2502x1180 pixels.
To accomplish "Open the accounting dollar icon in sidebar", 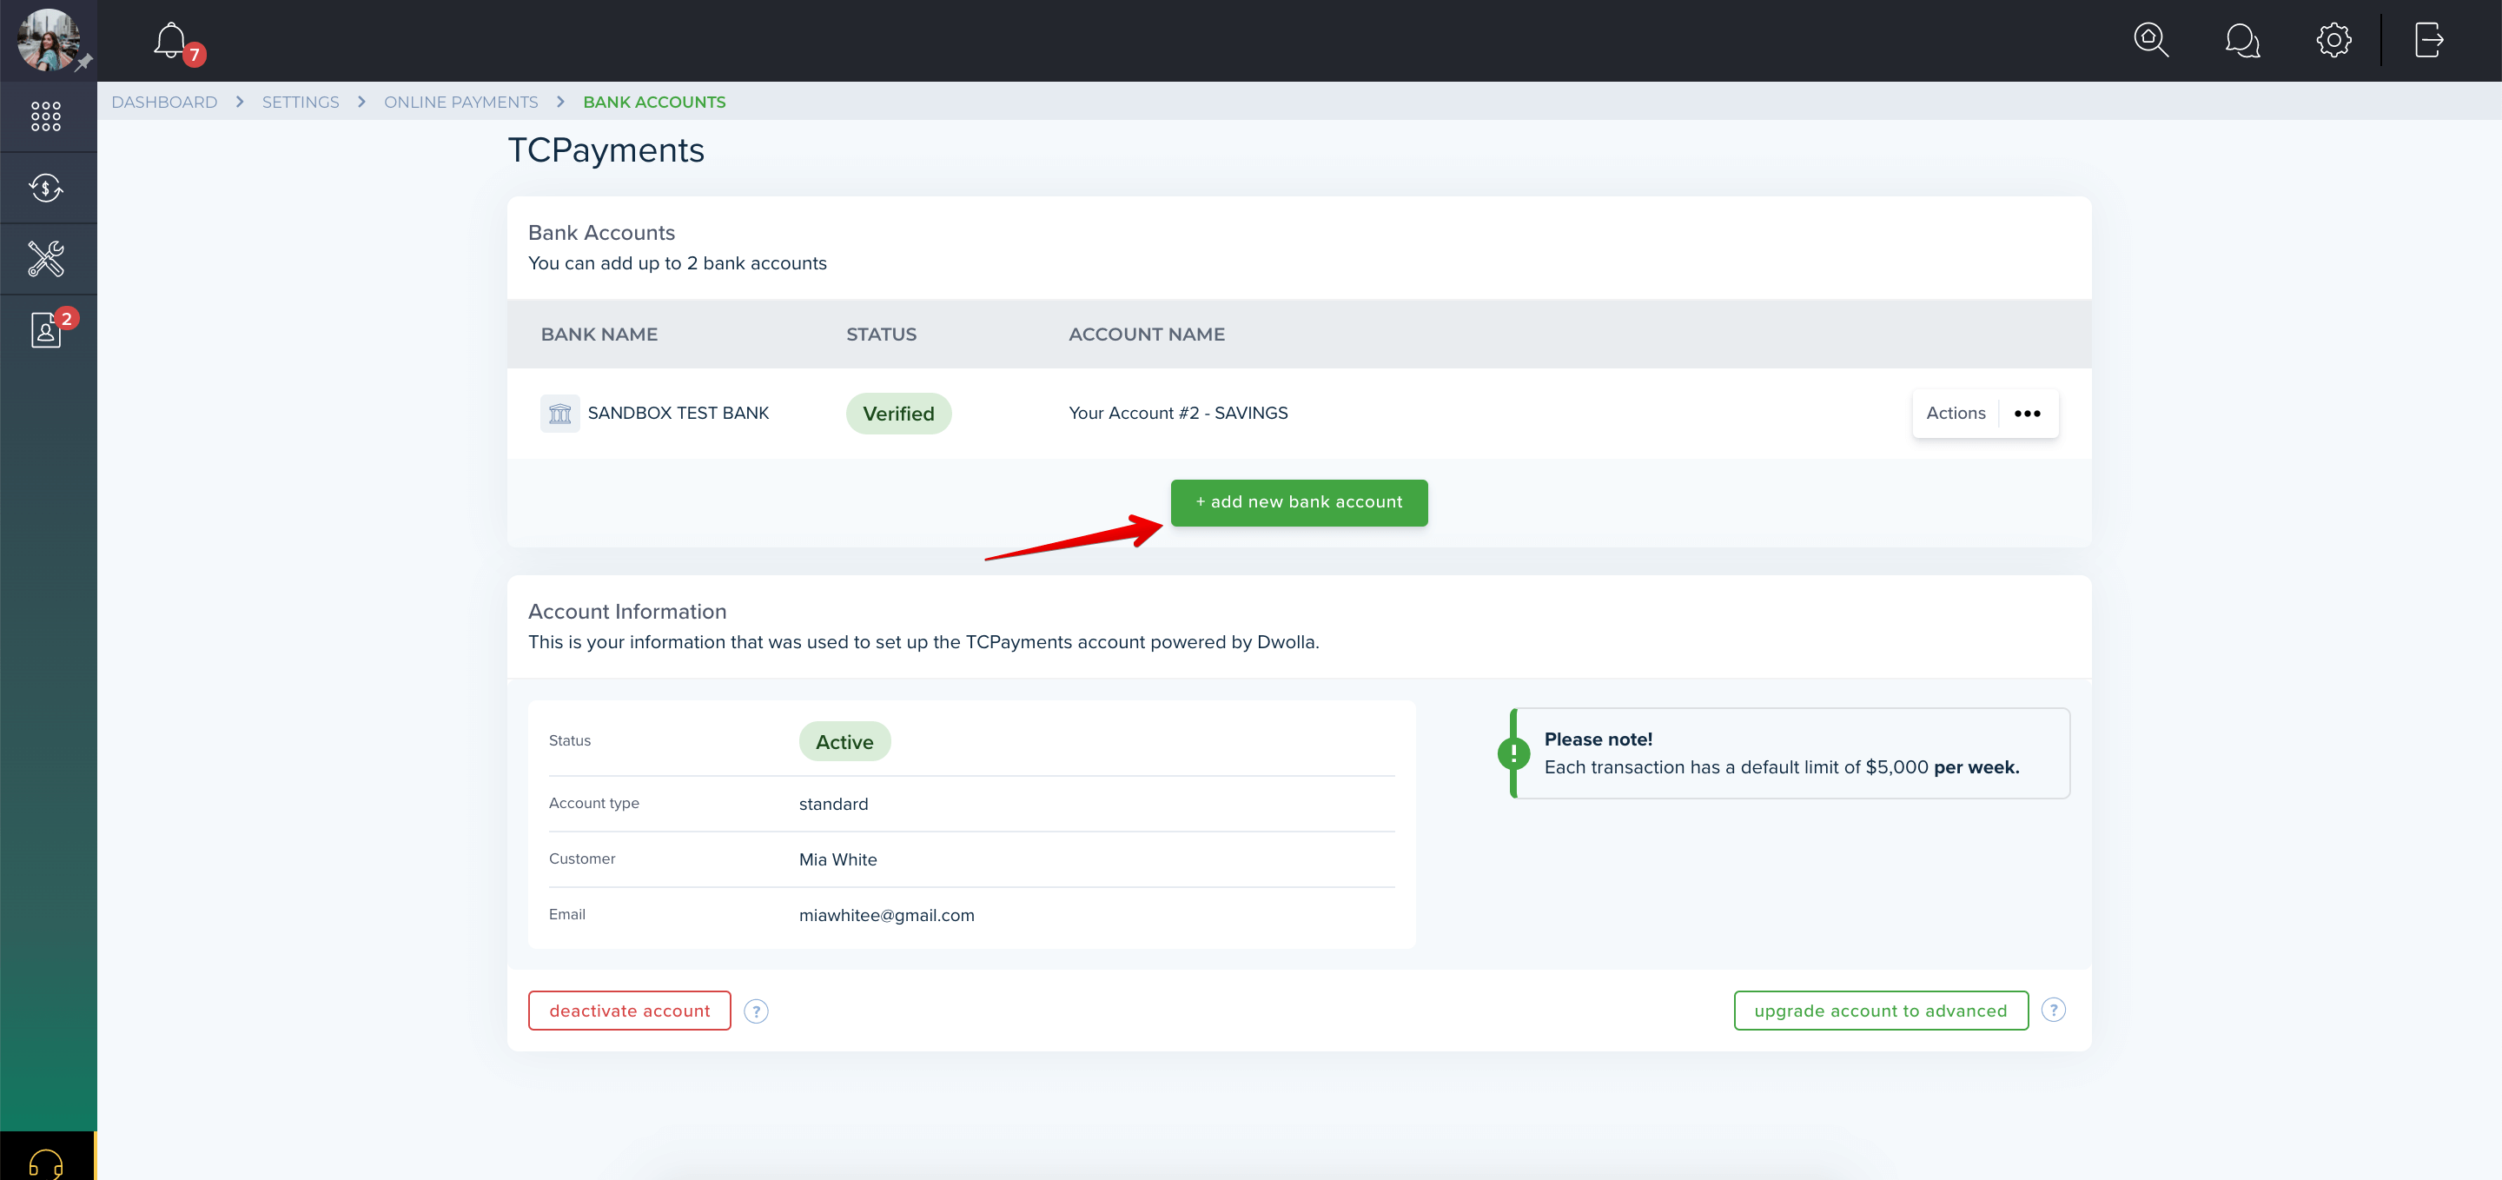I will coord(46,188).
